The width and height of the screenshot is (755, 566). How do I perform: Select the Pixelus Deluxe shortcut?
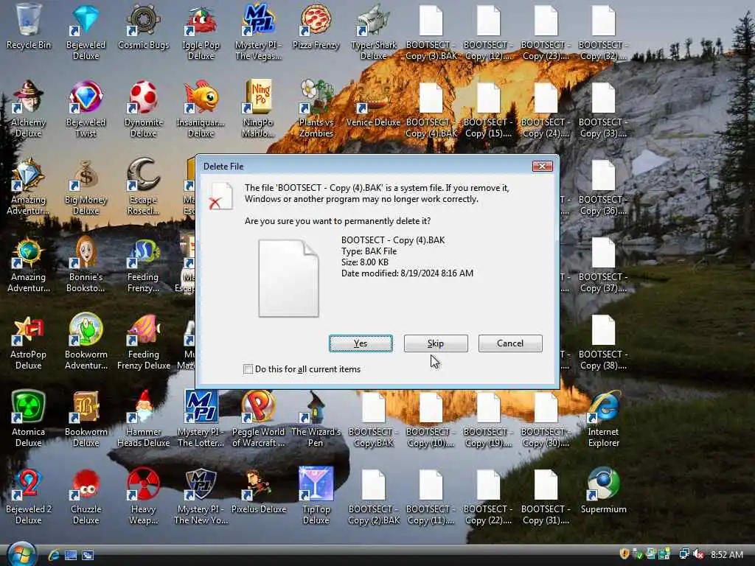coord(259,491)
